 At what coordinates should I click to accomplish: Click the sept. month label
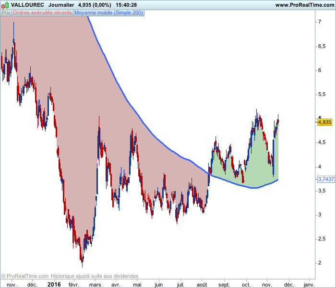pos(224,285)
